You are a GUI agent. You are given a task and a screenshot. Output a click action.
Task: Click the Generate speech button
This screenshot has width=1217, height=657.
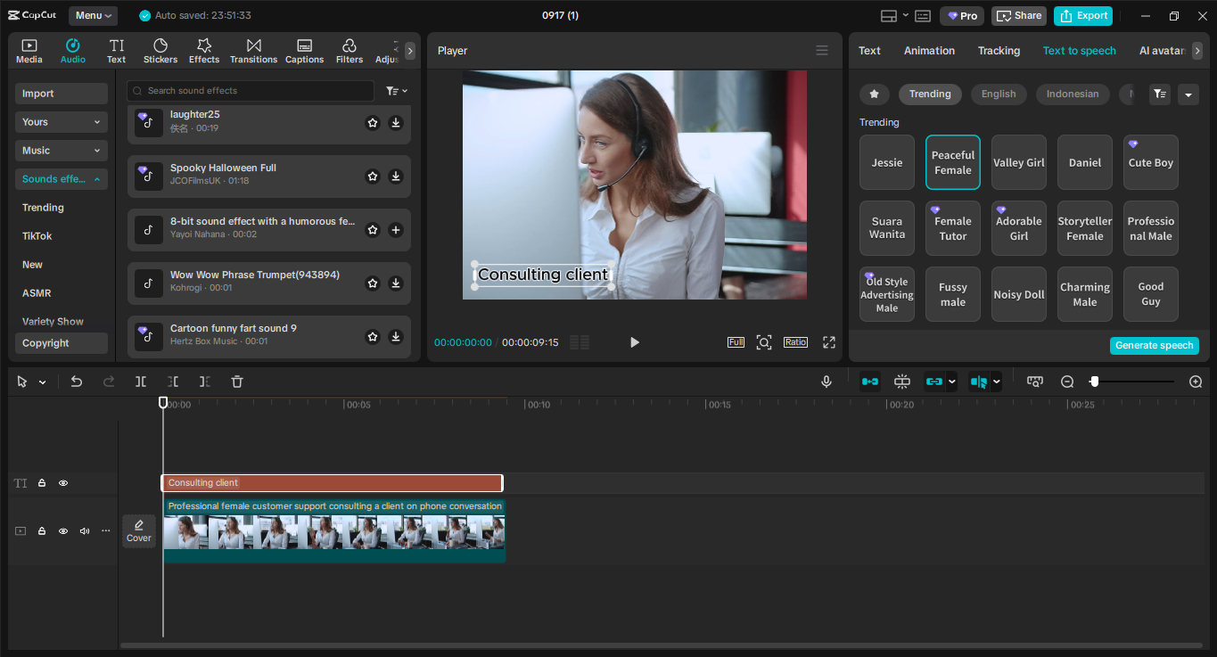1154,345
